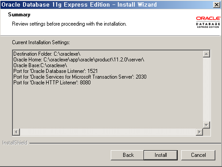222x167 pixels.
Task: Click the 'Current Installation Settings:' label
Action: [x=41, y=42]
